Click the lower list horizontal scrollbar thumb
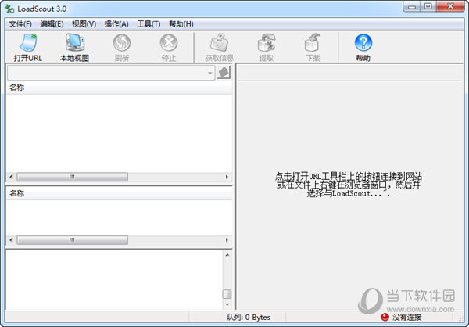The image size is (469, 327). 72,240
